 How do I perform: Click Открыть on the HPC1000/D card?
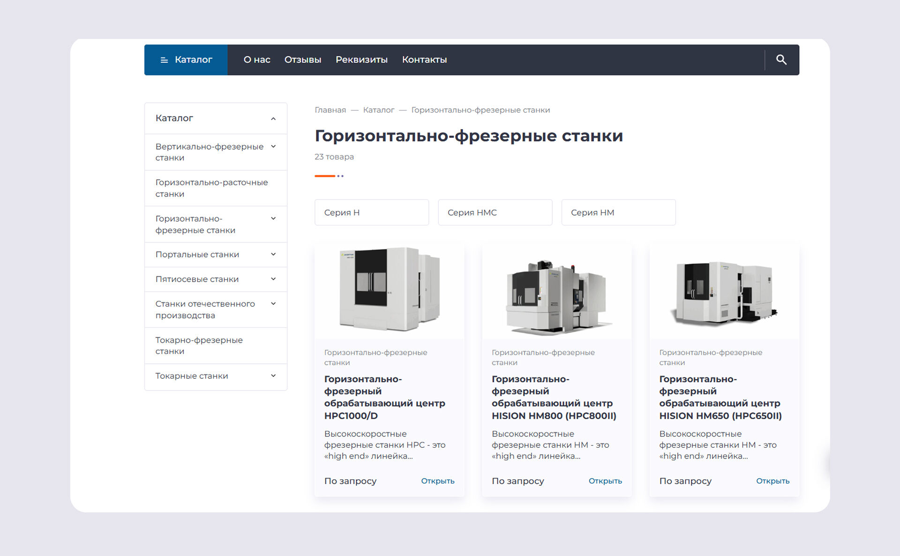click(437, 481)
